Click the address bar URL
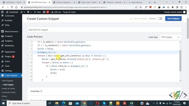The width and height of the screenshot is (189, 106). (66, 7)
